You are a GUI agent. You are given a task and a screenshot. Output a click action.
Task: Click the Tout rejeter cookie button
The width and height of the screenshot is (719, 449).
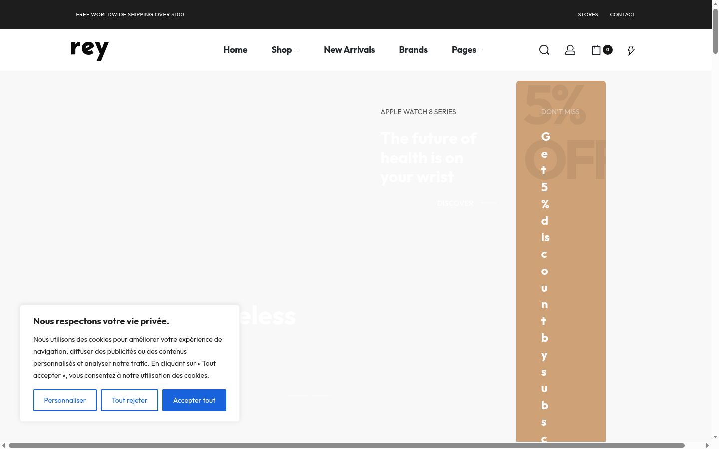coord(129,400)
